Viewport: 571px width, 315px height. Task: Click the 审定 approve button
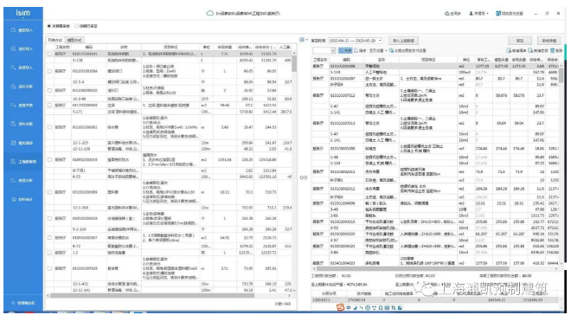click(520, 41)
